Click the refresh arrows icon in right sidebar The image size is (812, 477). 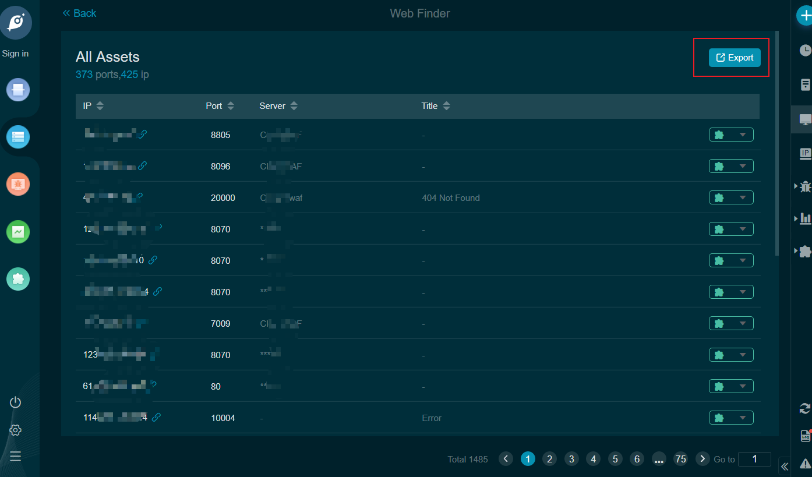pos(806,408)
